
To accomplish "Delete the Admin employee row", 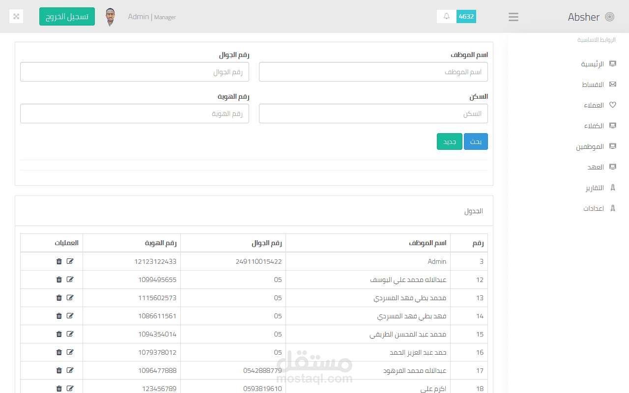I will tap(59, 261).
